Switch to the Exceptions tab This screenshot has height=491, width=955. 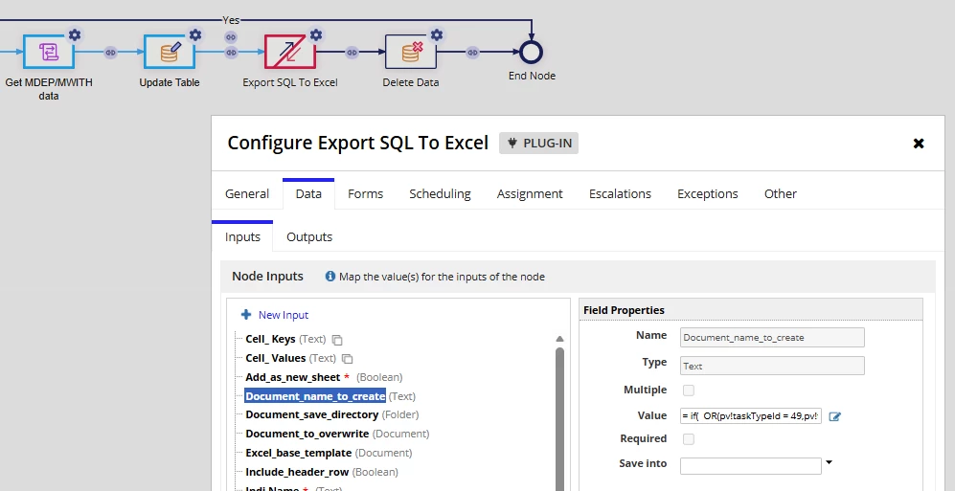pyautogui.click(x=708, y=193)
